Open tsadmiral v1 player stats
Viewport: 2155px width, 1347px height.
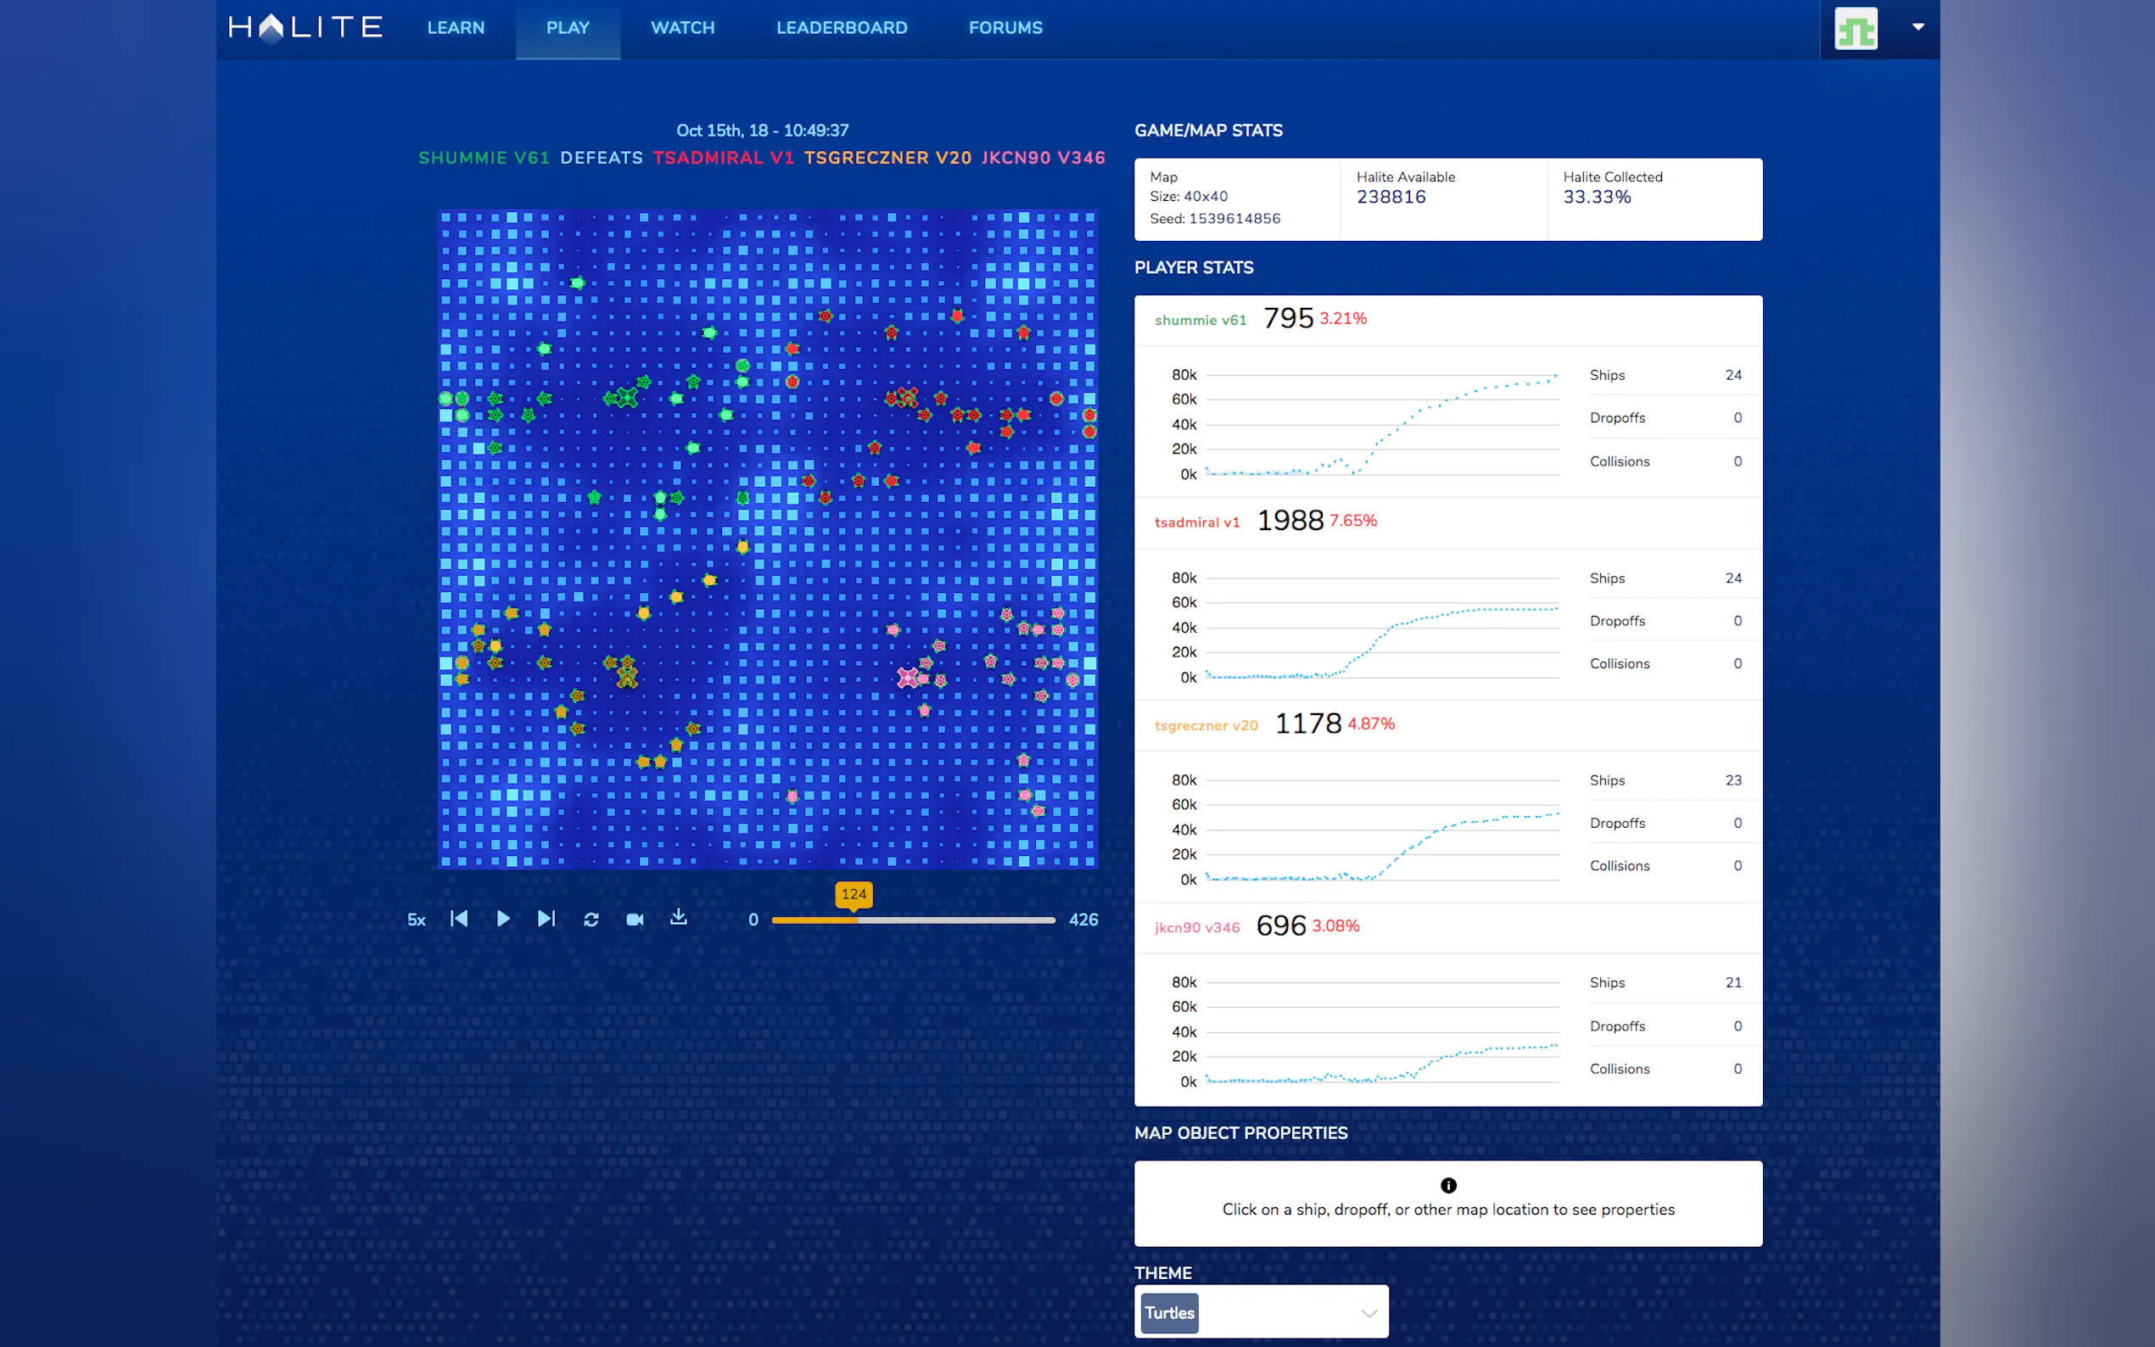(x=1196, y=523)
